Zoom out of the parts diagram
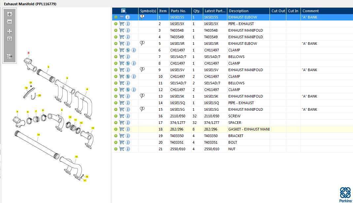This screenshot has height=203, width=353. (10, 22)
